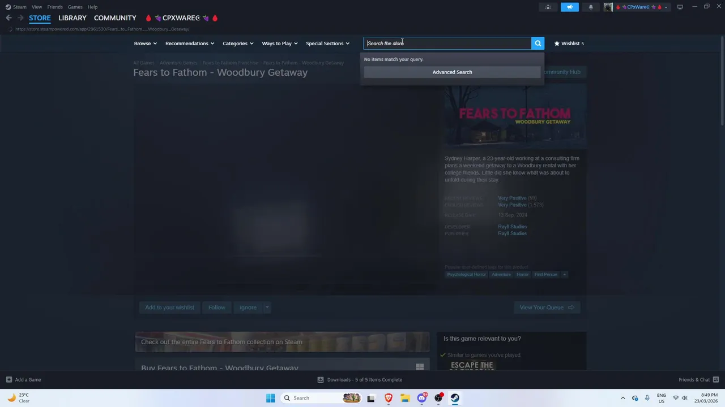Open the Steam taskbar icon
This screenshot has height=407, width=725.
(x=455, y=398)
